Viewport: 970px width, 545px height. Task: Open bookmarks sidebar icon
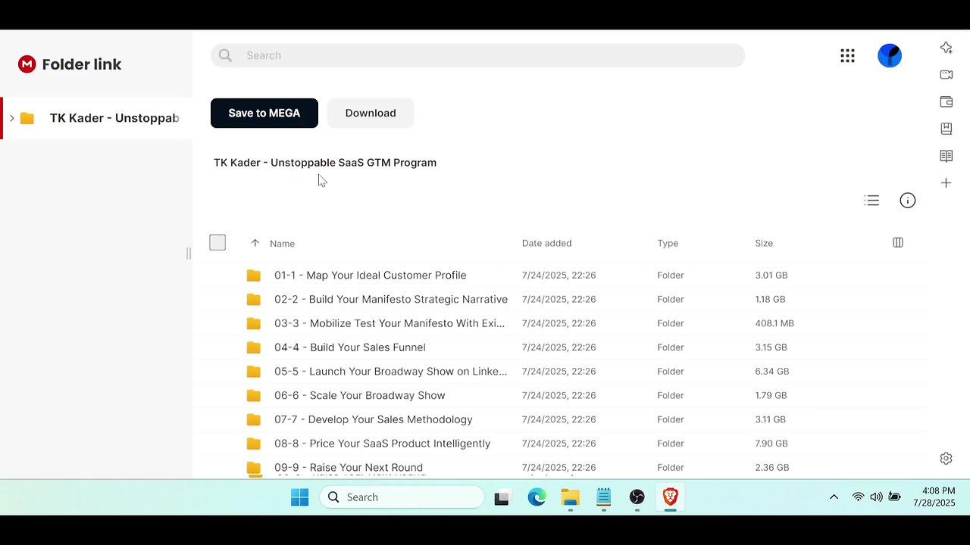947,129
